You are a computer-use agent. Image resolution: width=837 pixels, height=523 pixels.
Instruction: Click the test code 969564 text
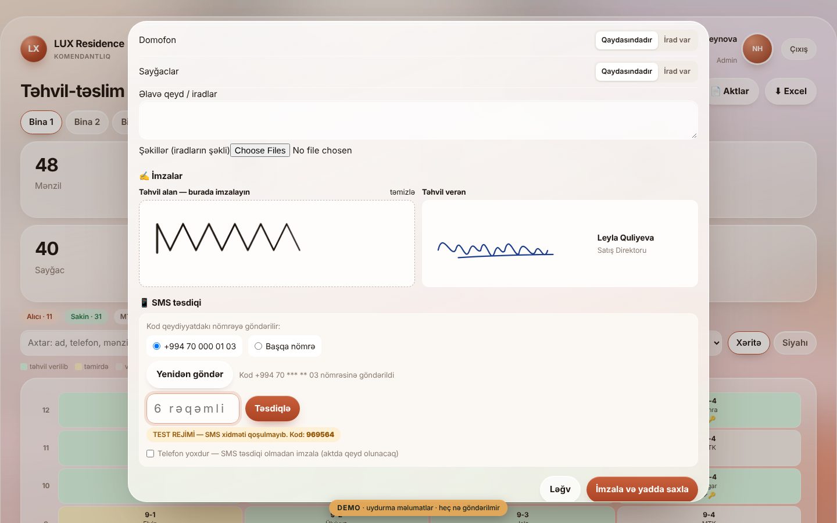(320, 435)
